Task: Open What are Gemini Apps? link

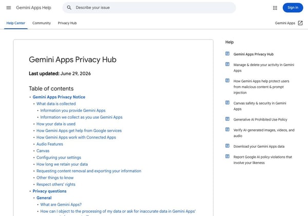Action: (x=61, y=205)
